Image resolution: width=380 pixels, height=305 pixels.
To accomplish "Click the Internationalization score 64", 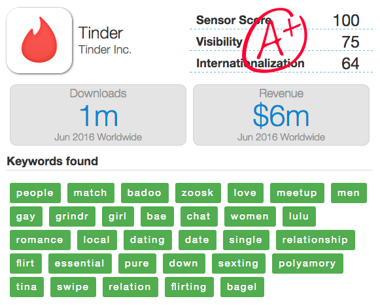I will click(x=350, y=63).
